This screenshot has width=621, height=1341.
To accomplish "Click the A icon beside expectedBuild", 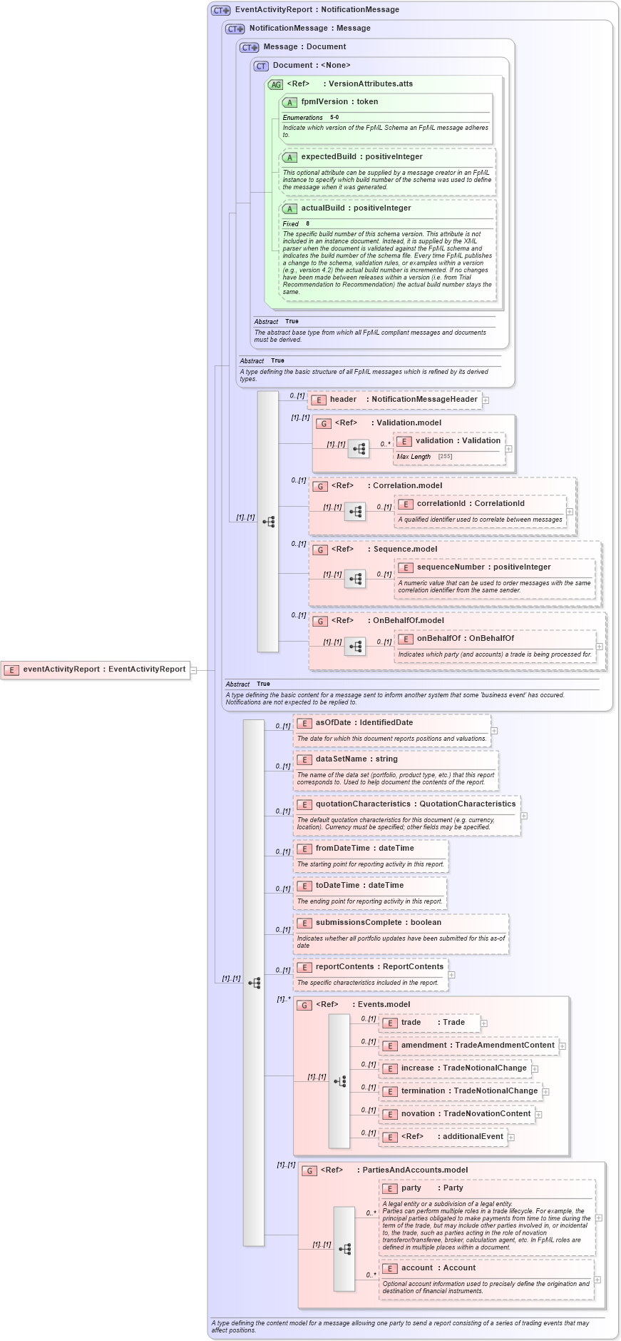I will (x=289, y=157).
